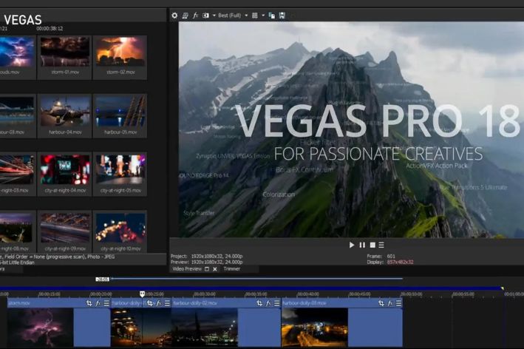The height and width of the screenshot is (349, 524).
Task: Open the preview Project Video Properties gear
Action: click(174, 15)
